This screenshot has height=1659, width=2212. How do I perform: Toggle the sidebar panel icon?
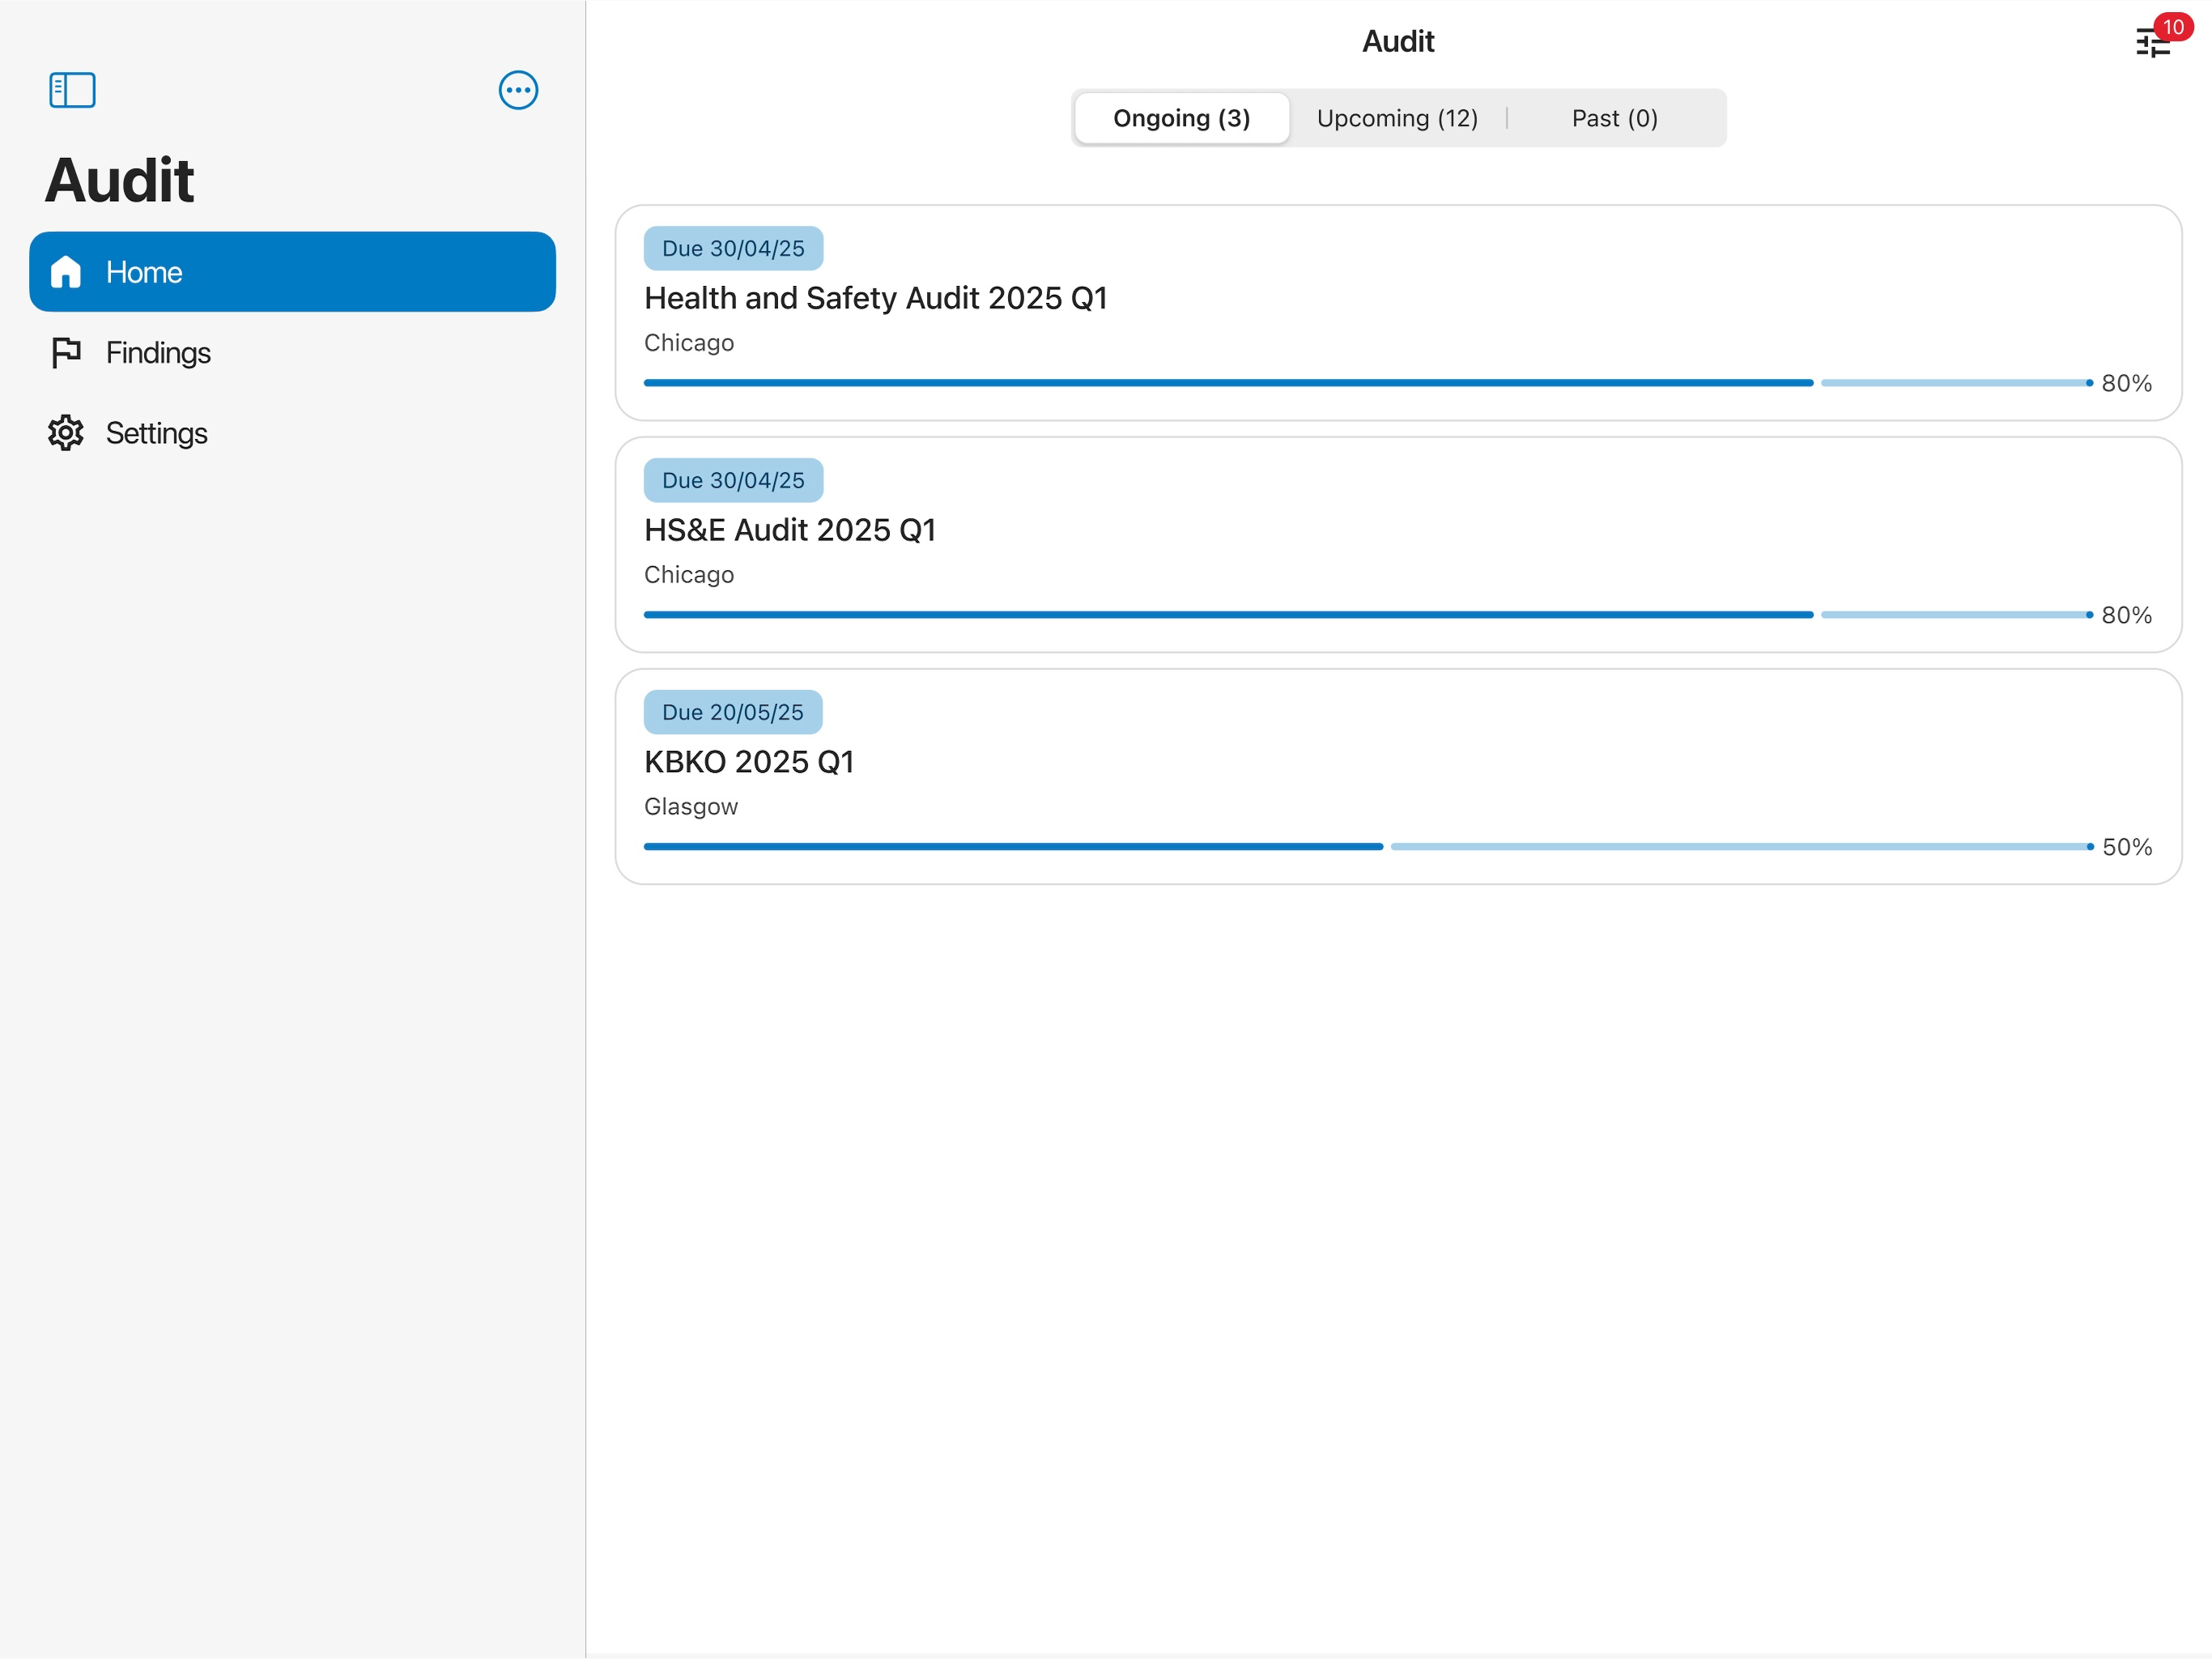pos(72,90)
